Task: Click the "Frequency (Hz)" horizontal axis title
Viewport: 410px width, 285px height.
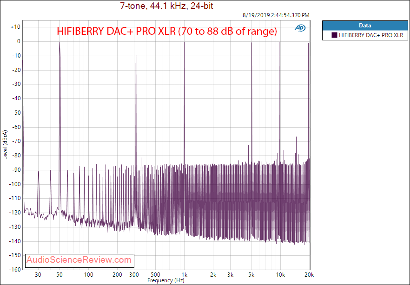Action: [166, 280]
